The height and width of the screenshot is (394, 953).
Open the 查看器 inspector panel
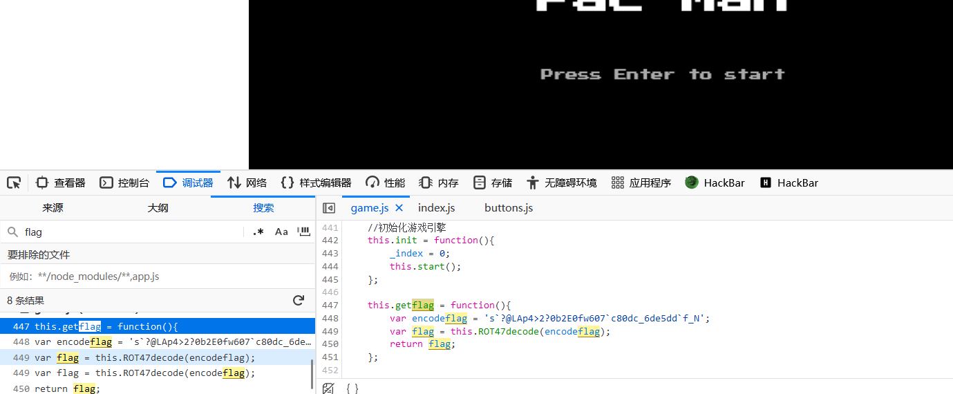coord(61,183)
